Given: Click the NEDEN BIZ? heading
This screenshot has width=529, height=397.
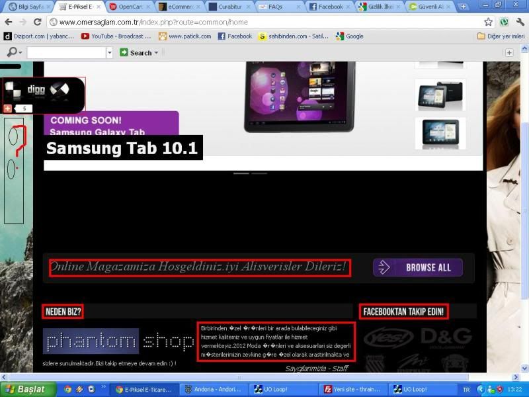Looking at the screenshot, I should 63,312.
